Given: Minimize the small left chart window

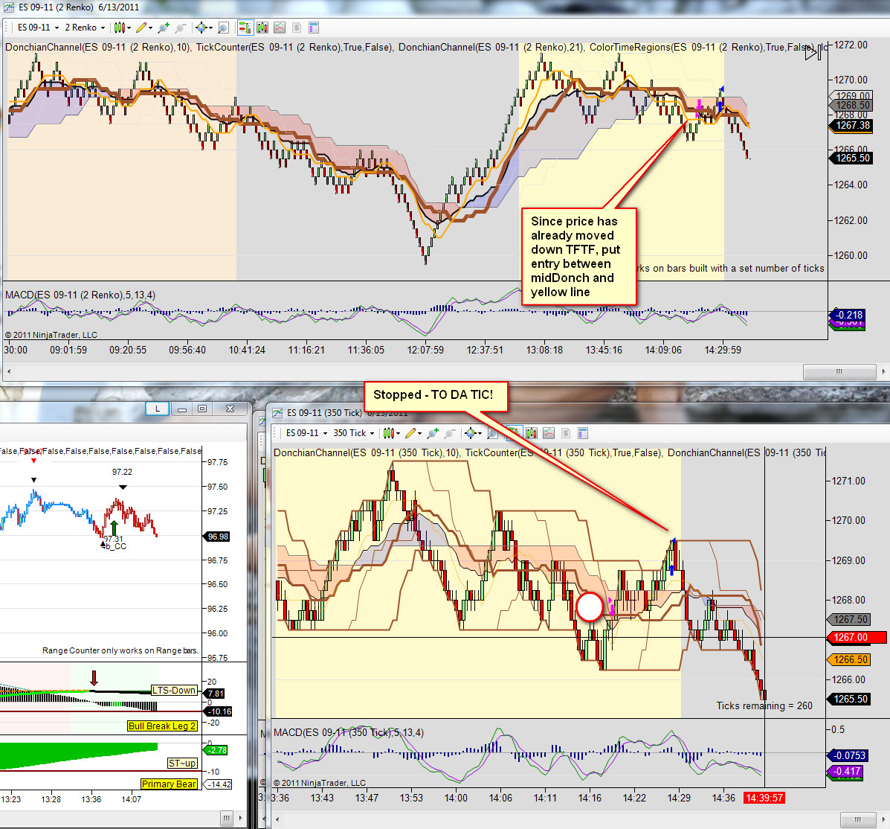Looking at the screenshot, I should click(182, 409).
